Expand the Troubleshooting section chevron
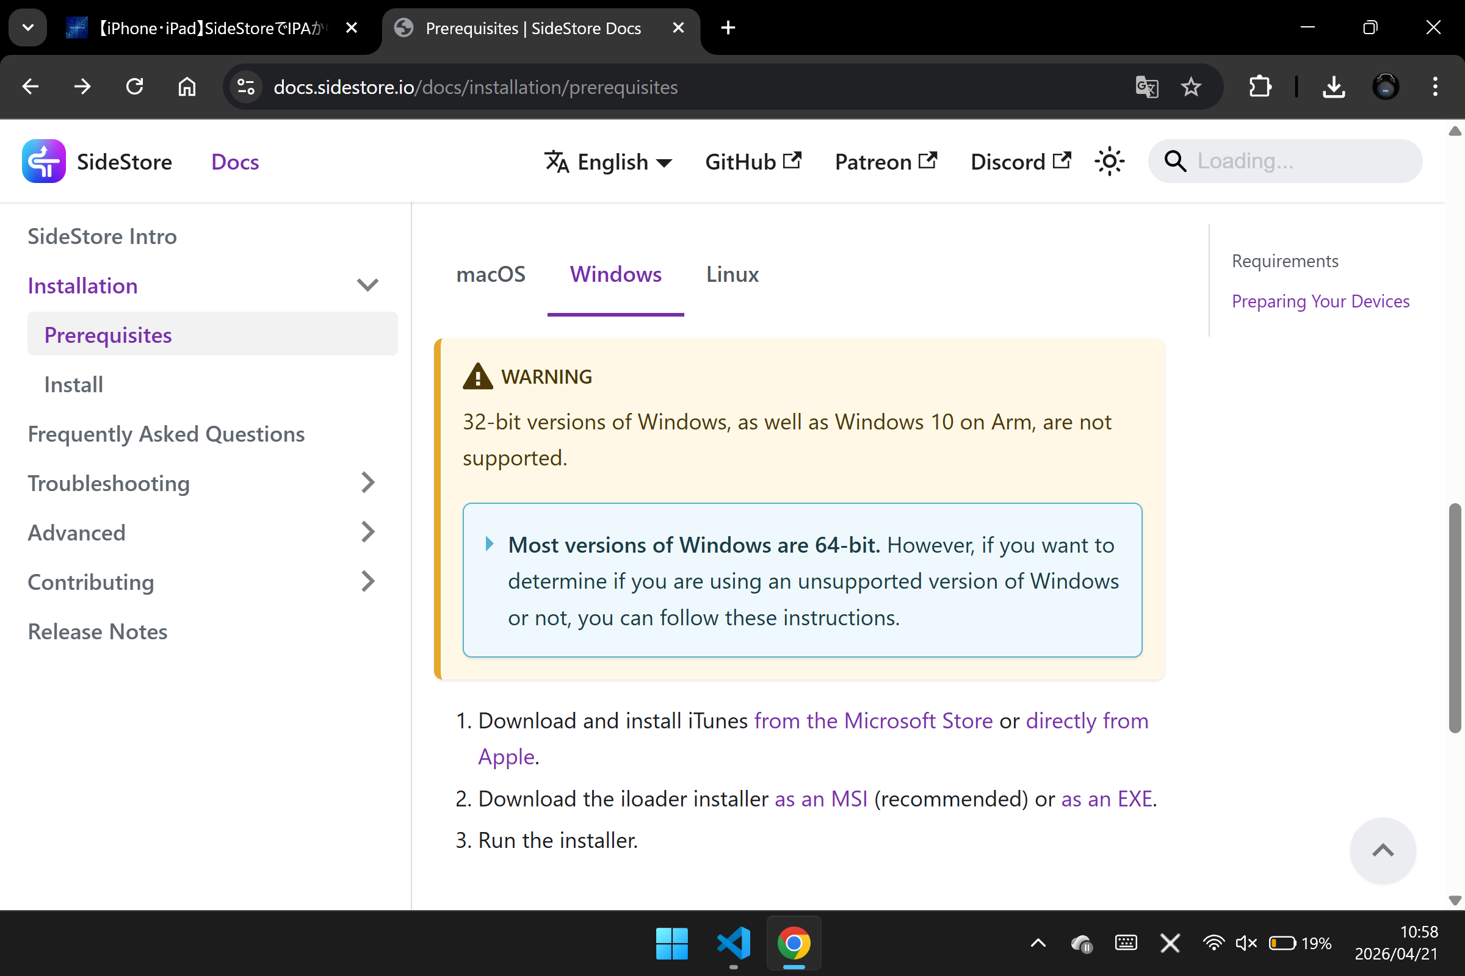Image resolution: width=1465 pixels, height=976 pixels. [367, 483]
